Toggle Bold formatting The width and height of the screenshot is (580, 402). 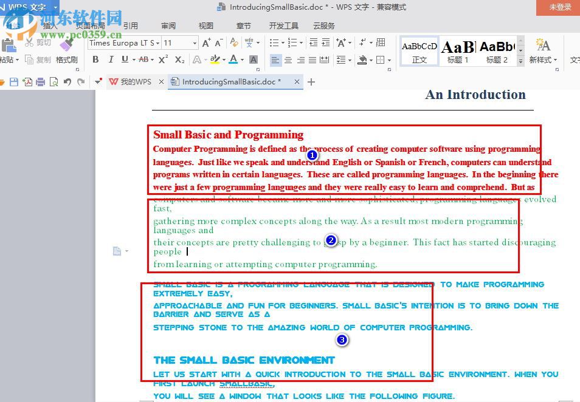[95, 60]
